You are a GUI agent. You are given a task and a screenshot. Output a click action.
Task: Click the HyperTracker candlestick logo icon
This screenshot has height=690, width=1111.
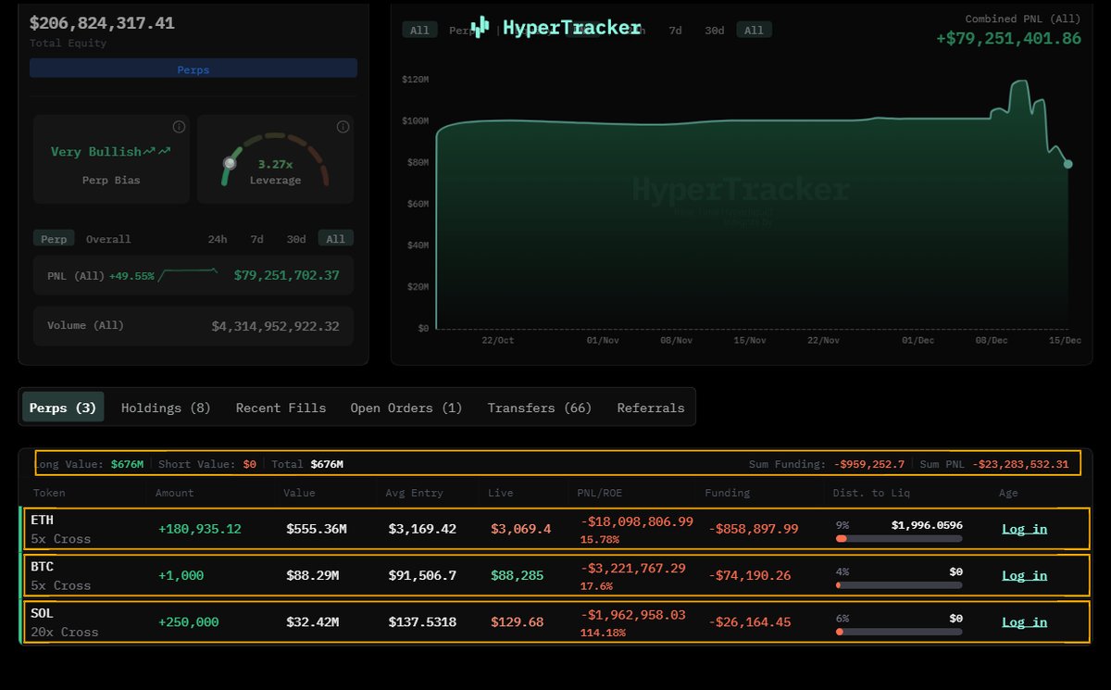point(480,27)
